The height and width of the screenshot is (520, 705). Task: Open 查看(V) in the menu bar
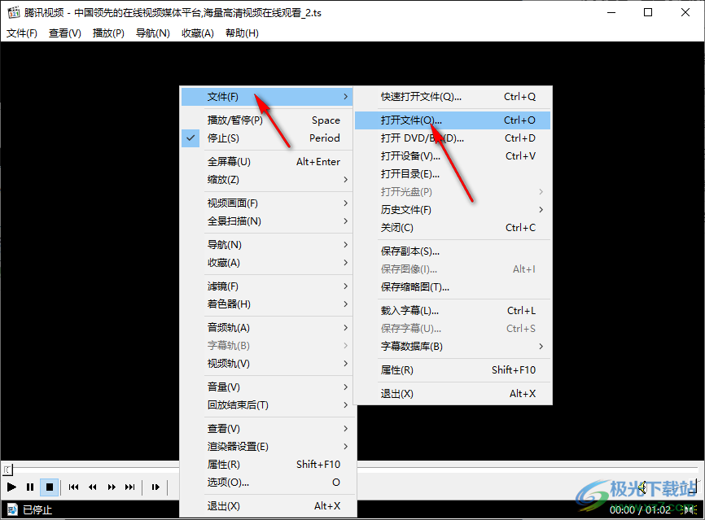tap(65, 33)
